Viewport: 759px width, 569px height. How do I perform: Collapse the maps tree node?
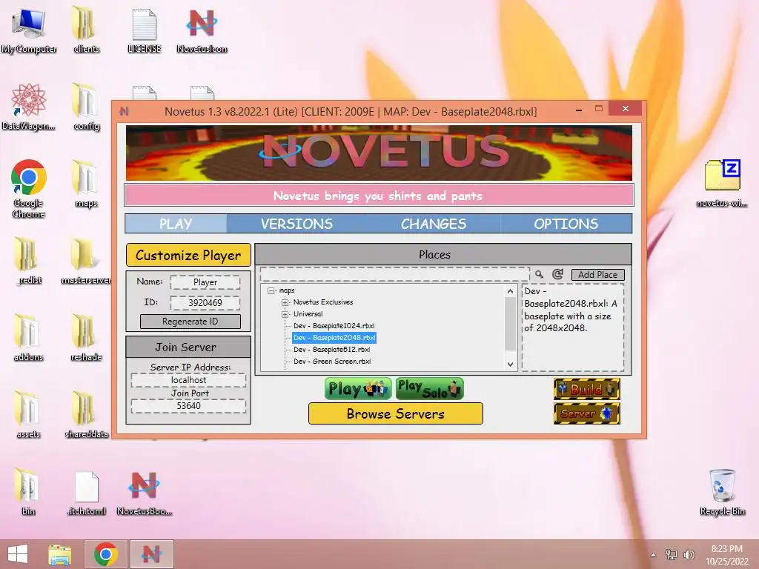click(271, 290)
